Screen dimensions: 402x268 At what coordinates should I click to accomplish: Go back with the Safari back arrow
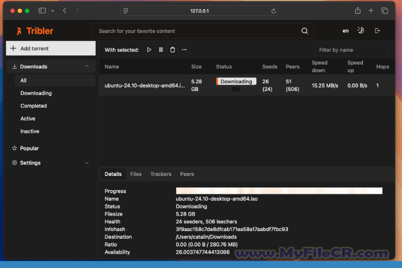[x=65, y=11]
